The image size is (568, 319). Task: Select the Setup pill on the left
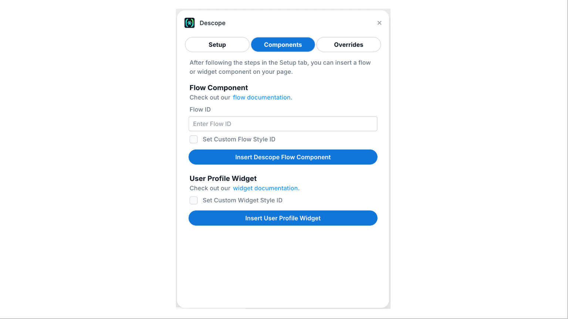[217, 44]
